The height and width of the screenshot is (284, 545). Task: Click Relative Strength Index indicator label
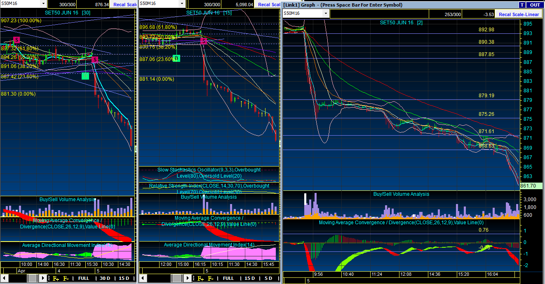click(x=209, y=189)
